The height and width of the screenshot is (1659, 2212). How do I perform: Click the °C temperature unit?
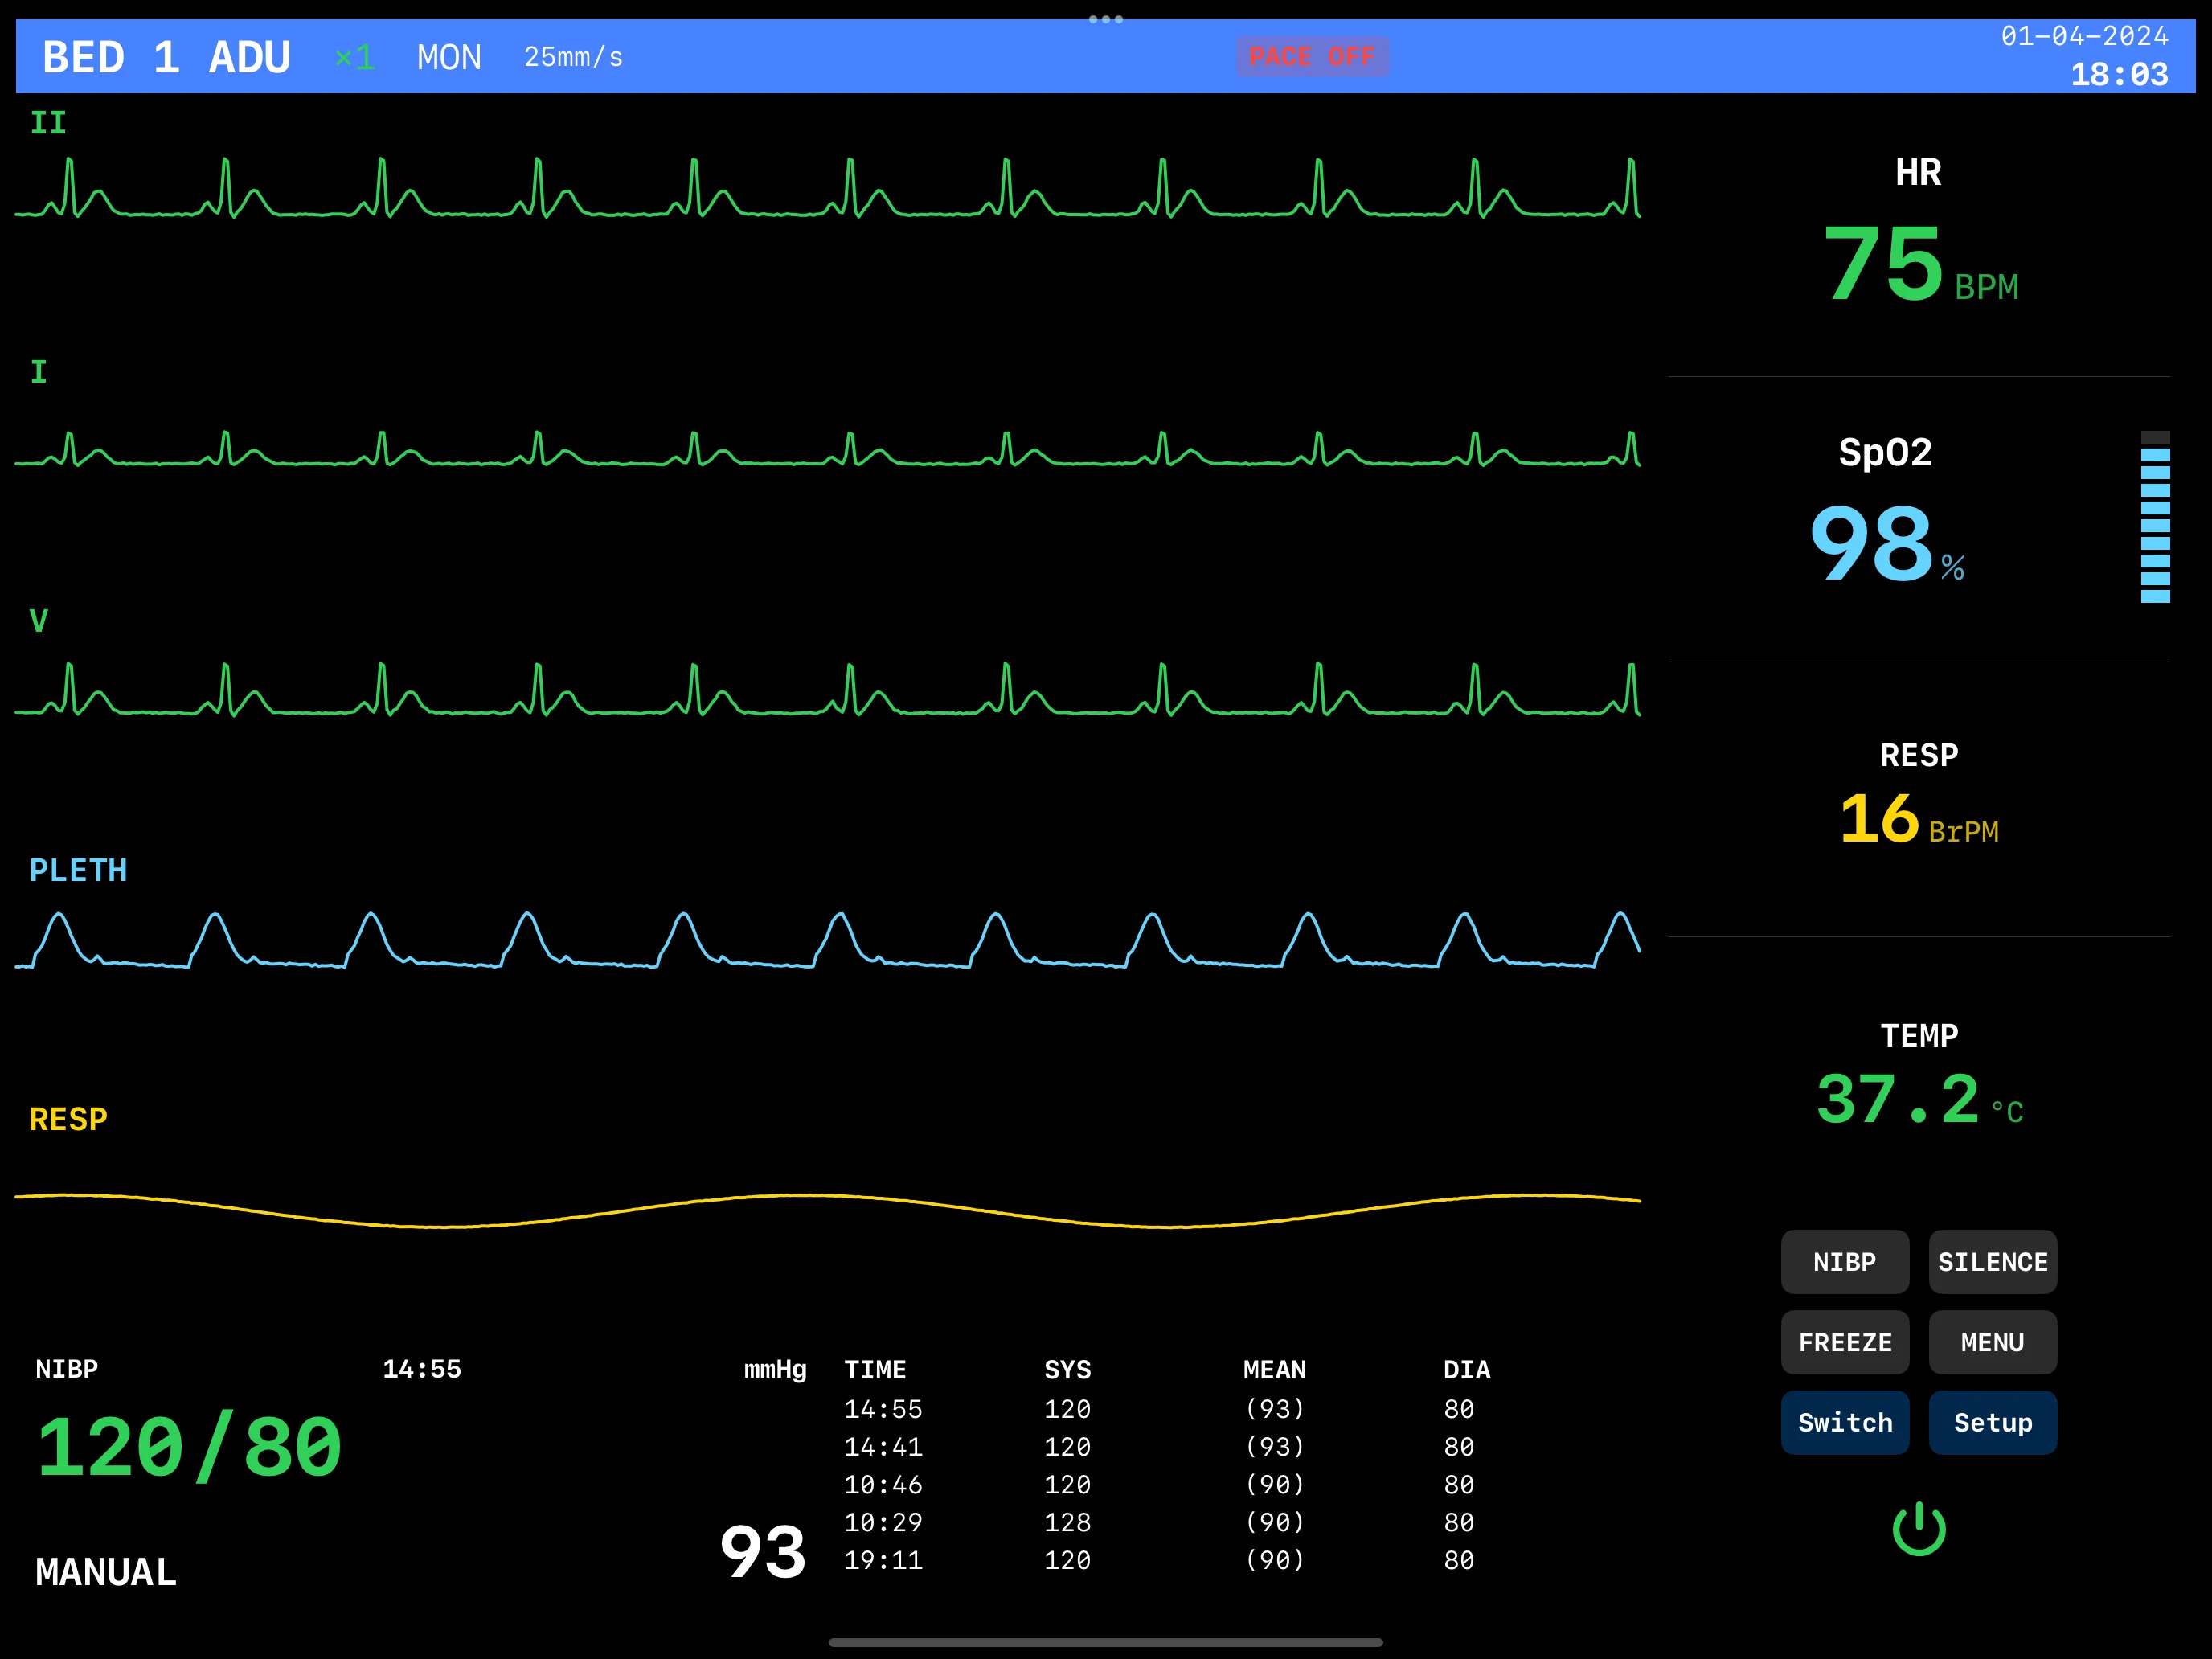pyautogui.click(x=2007, y=1111)
